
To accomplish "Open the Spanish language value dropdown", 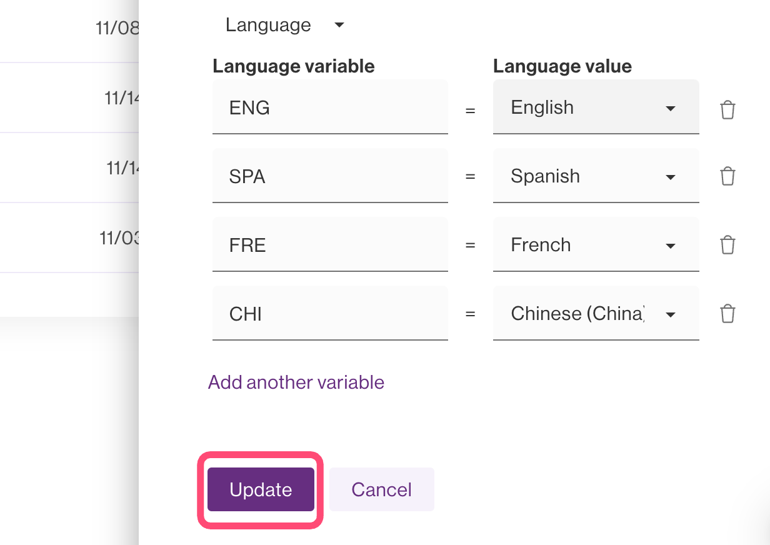I will tap(596, 176).
